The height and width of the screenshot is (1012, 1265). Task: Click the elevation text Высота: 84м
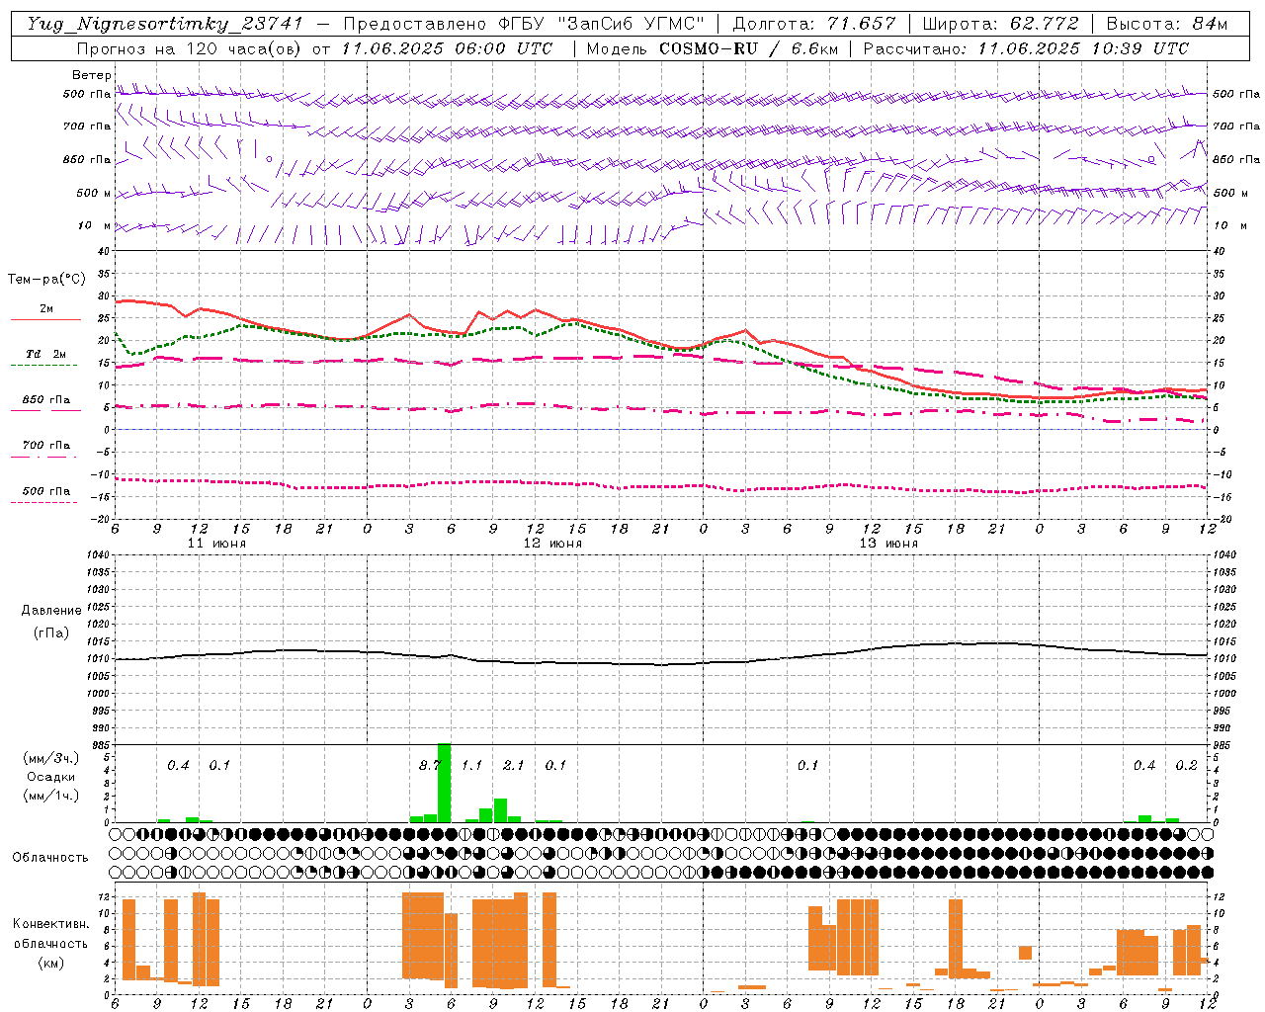pyautogui.click(x=1166, y=24)
